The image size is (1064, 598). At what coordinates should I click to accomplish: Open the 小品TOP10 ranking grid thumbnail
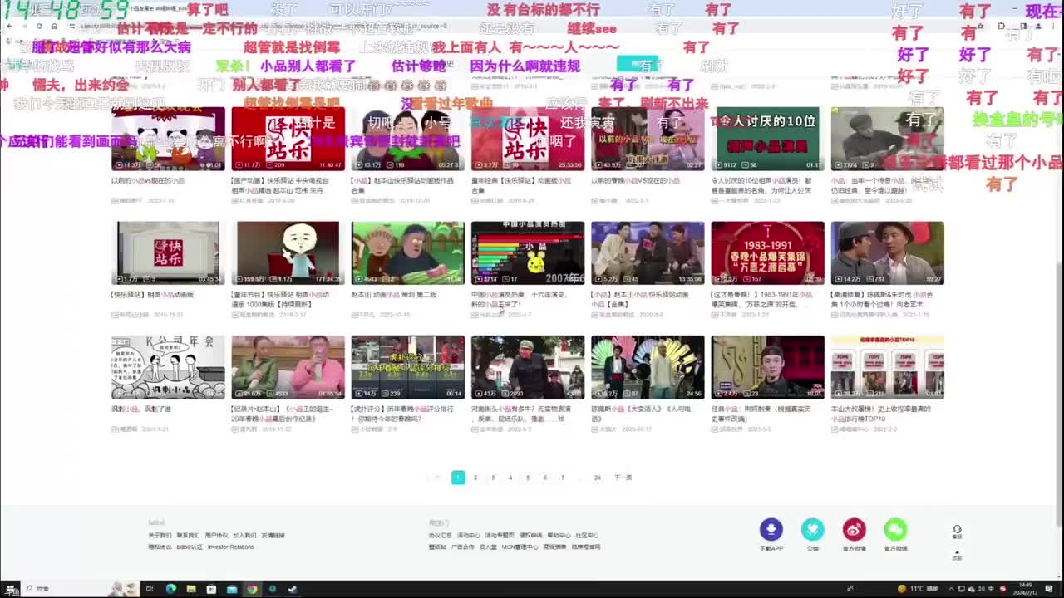[887, 367]
